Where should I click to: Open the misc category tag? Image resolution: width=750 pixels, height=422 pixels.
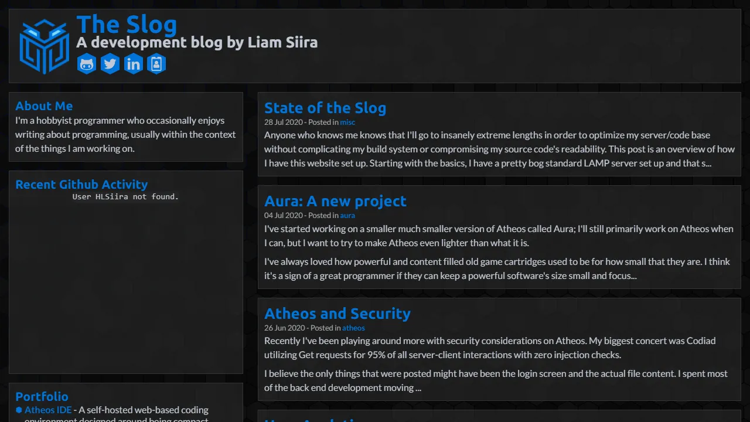point(347,122)
